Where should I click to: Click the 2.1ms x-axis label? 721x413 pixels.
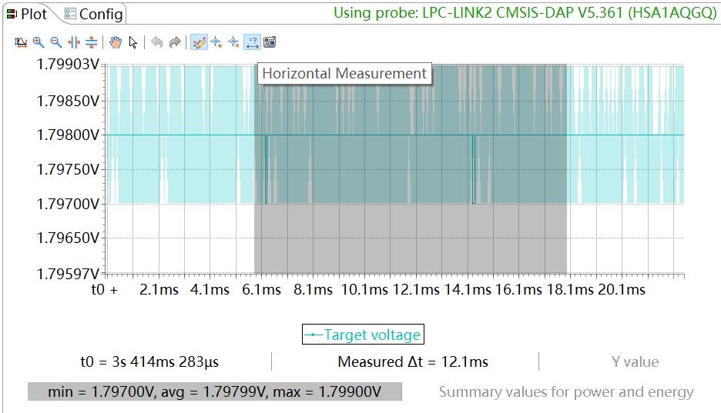(159, 289)
